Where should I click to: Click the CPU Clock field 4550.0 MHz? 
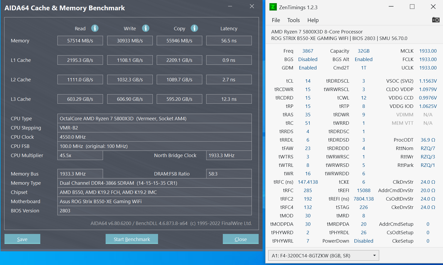coord(155,137)
